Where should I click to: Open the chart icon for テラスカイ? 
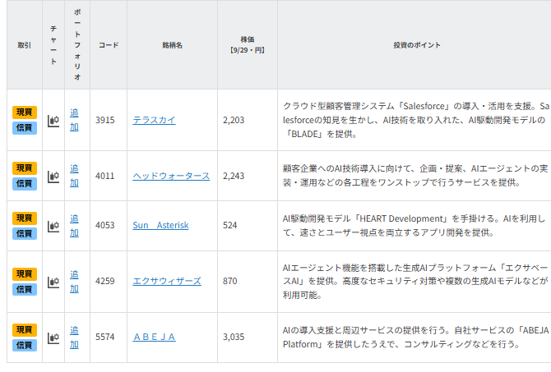(x=53, y=121)
